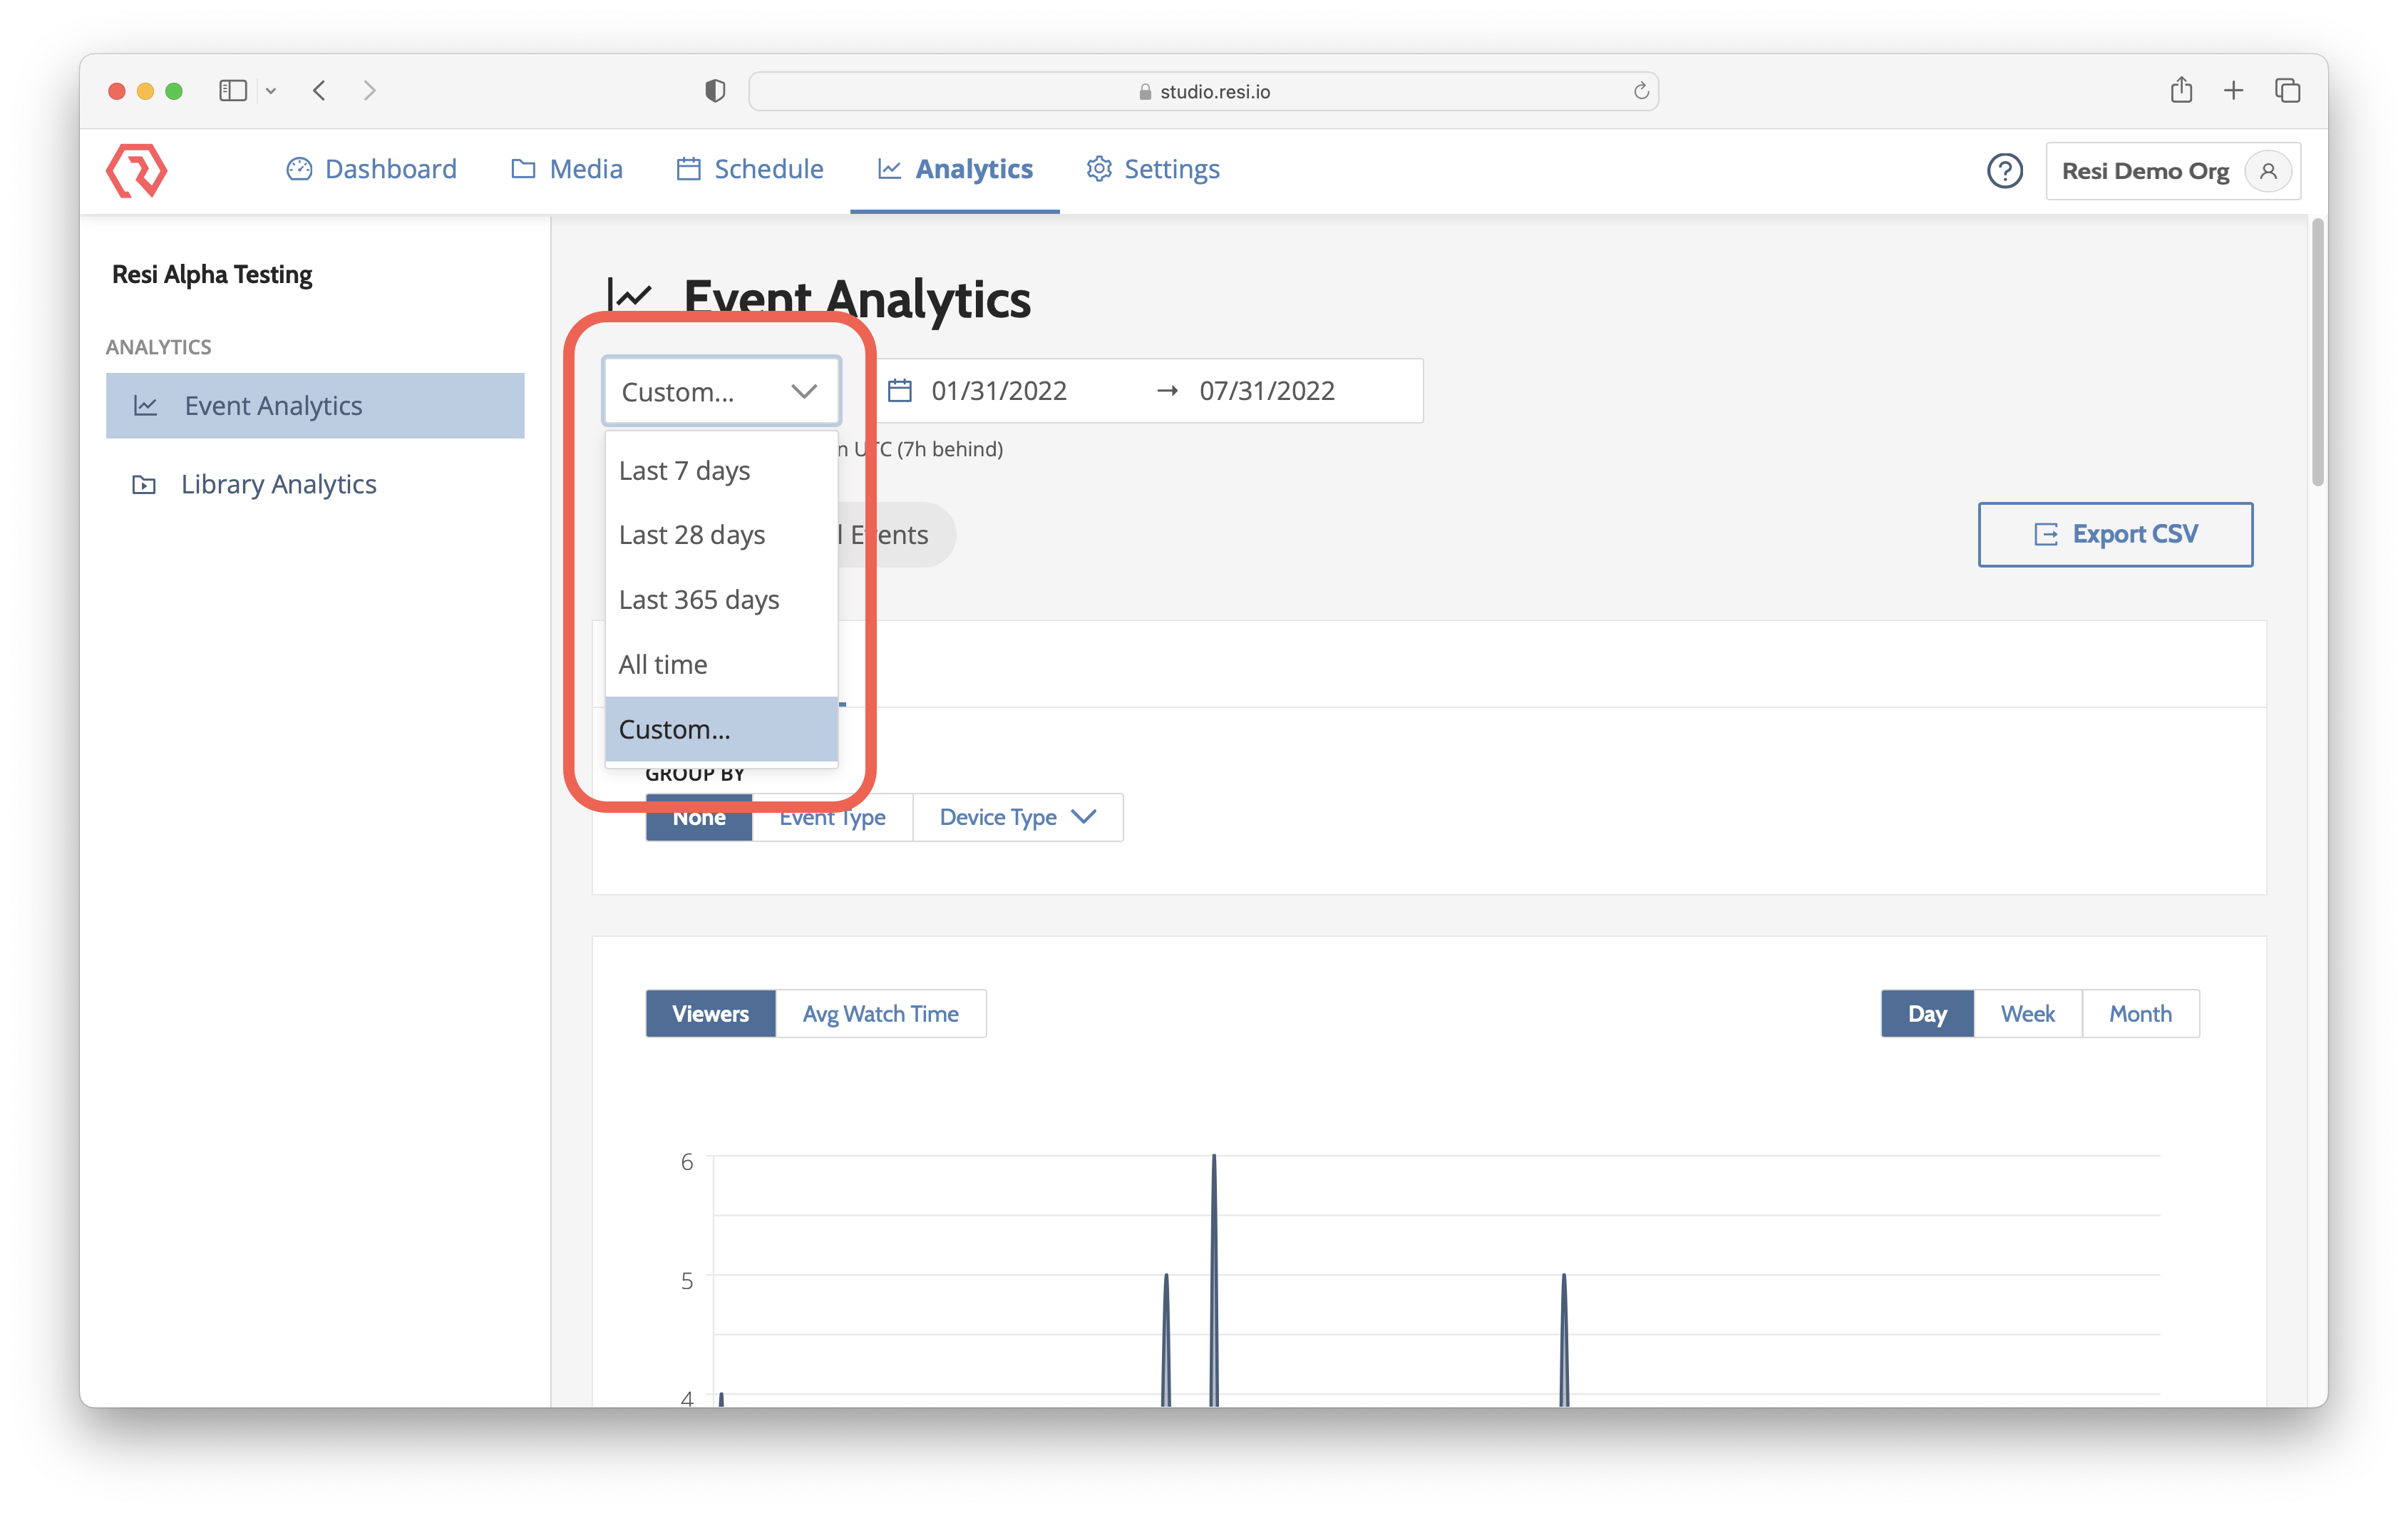This screenshot has width=2408, height=1513.
Task: Open the Event Analytics line chart icon in sidebar
Action: 146,405
